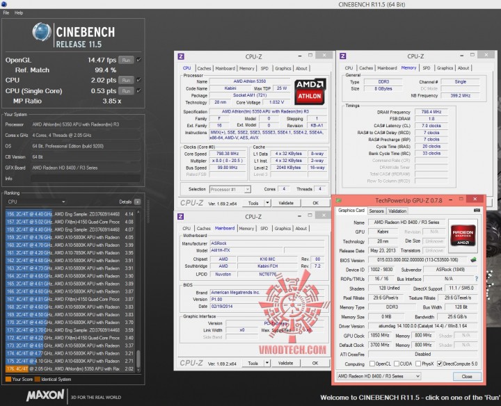This screenshot has height=406, width=501.
Task: Open the File menu in Cinebench
Action: 6,13
